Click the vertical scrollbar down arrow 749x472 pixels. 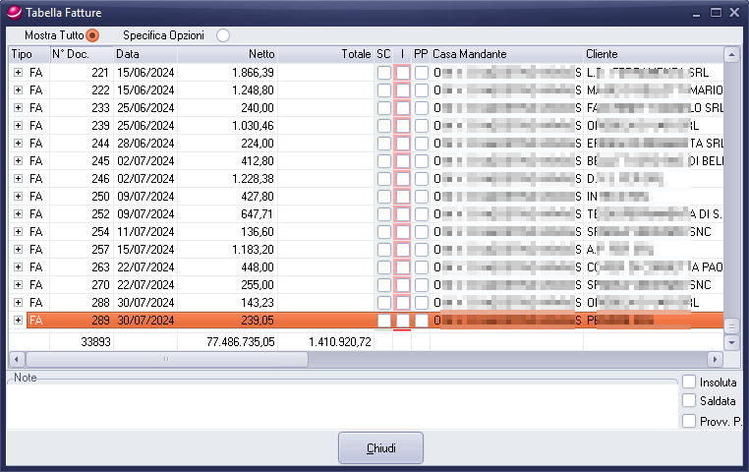pos(730,342)
